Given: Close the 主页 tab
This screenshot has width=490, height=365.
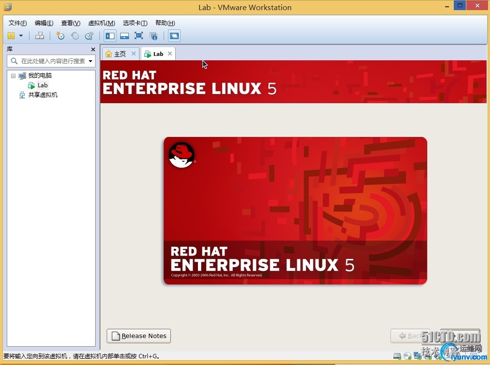Looking at the screenshot, I should click(x=133, y=54).
